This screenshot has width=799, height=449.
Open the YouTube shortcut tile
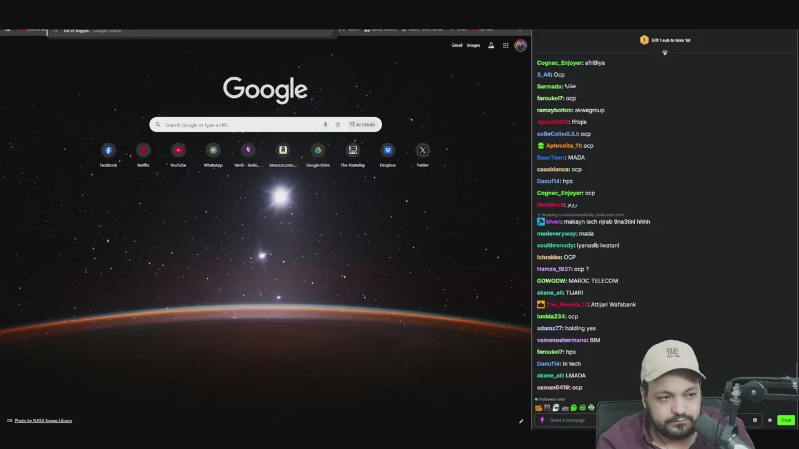coord(178,155)
